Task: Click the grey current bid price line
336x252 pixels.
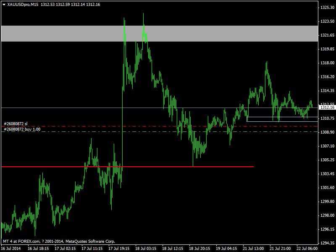Action: [x=160, y=108]
